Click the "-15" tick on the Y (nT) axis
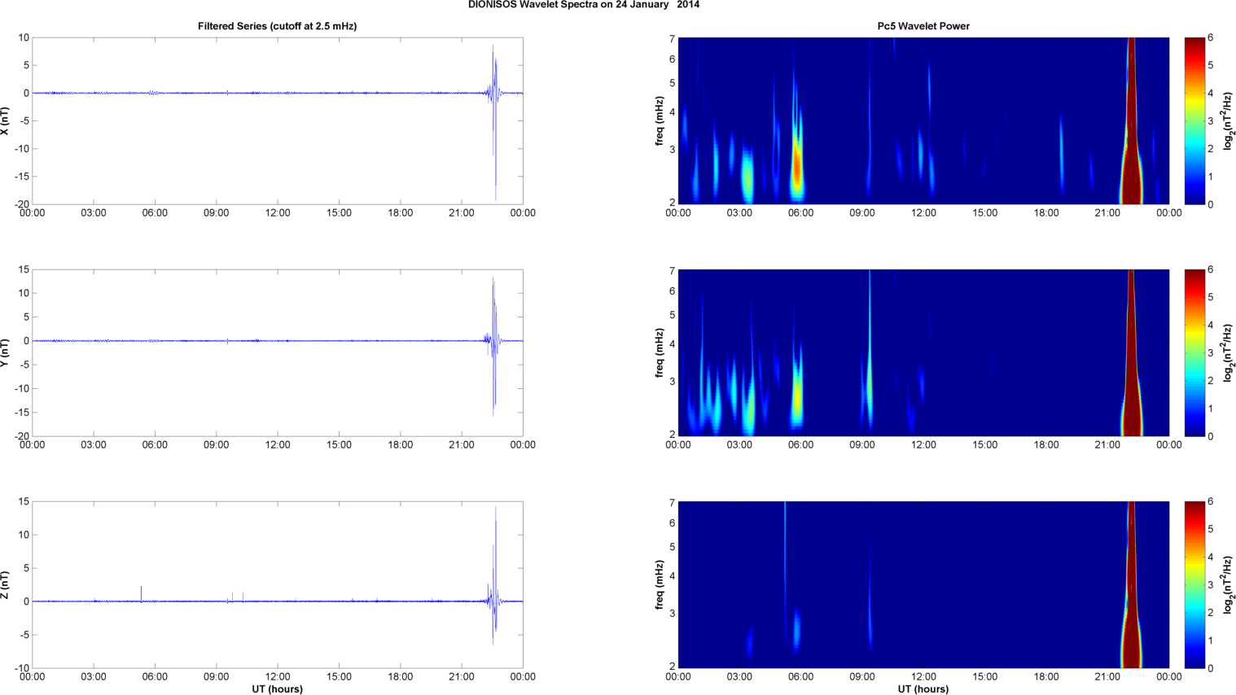 pyautogui.click(x=22, y=413)
